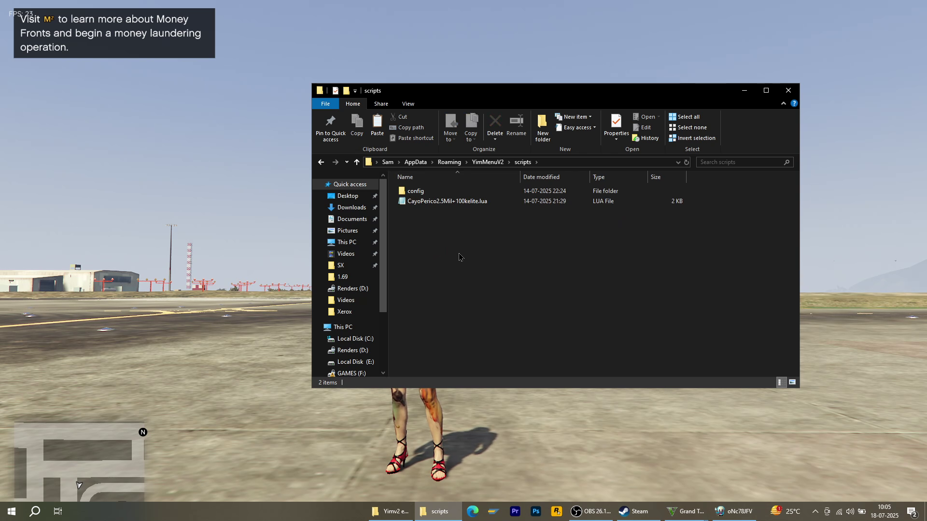Click the Up one level arrow

[357, 162]
